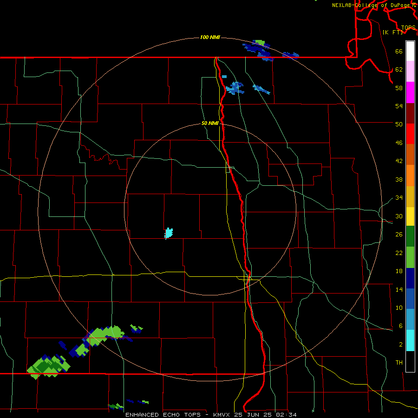Click the blue echo beside the northern red river line

[235, 88]
